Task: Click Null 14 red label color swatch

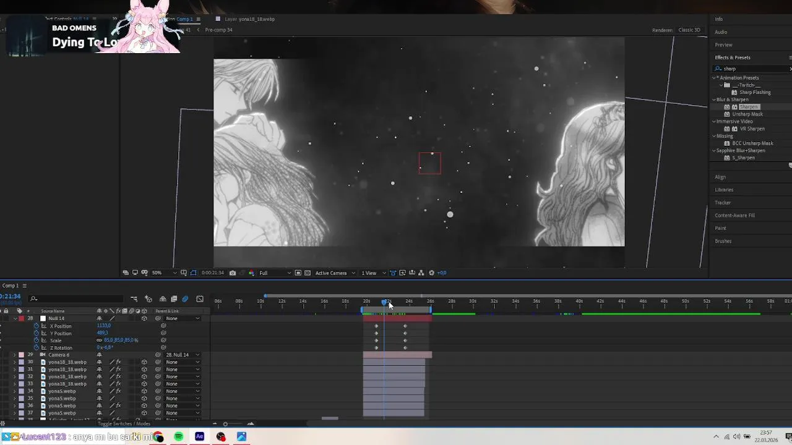Action: tap(21, 318)
